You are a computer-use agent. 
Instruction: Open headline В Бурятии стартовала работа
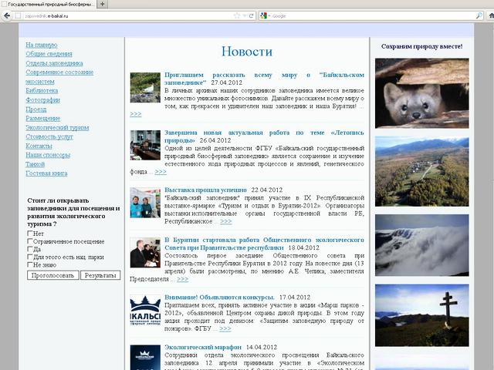pos(264,244)
